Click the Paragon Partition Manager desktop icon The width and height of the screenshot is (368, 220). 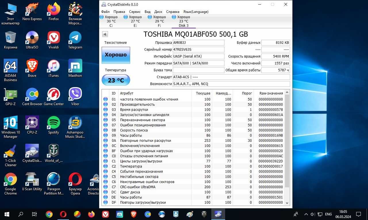(53, 184)
